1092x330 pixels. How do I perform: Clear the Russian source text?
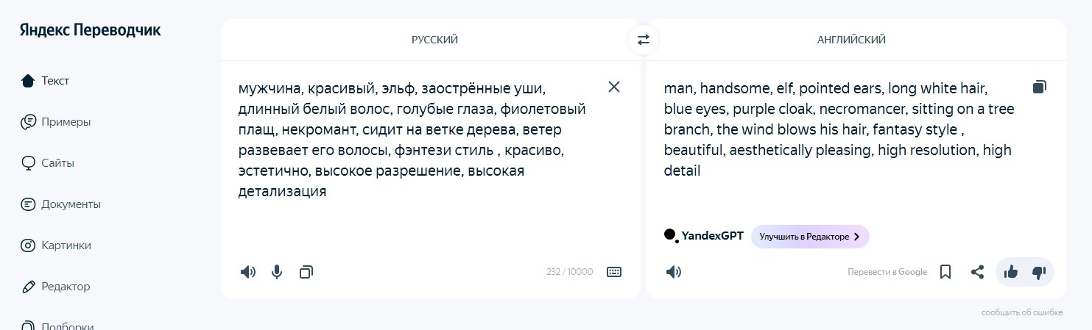point(614,87)
